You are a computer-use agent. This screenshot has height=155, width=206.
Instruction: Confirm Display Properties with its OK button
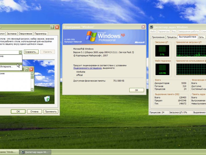[x=18, y=112]
